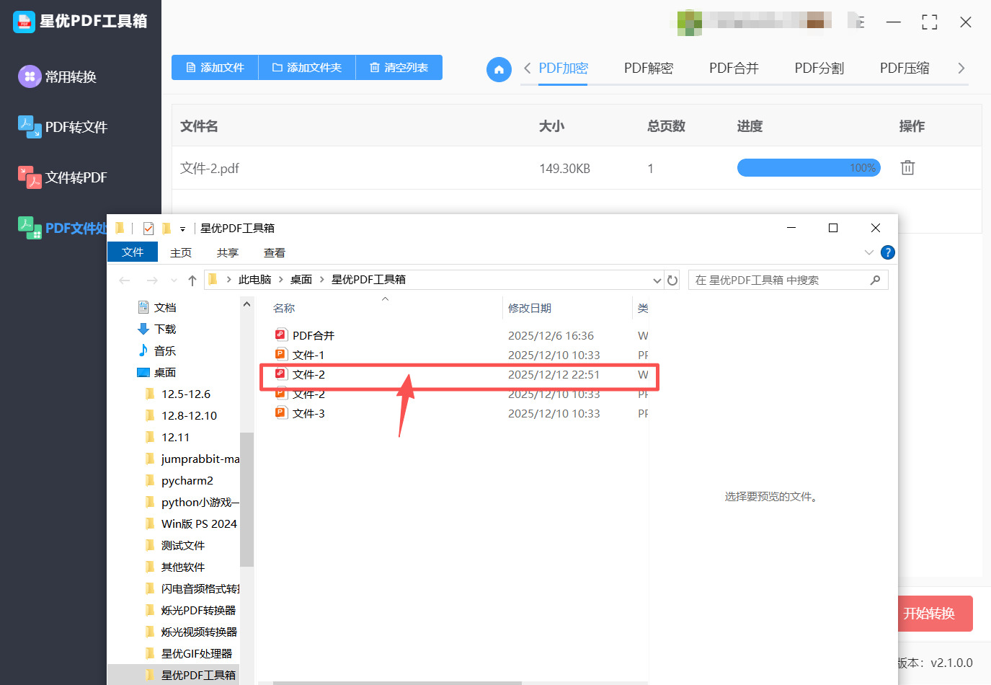Go to the home page via house icon

(499, 69)
